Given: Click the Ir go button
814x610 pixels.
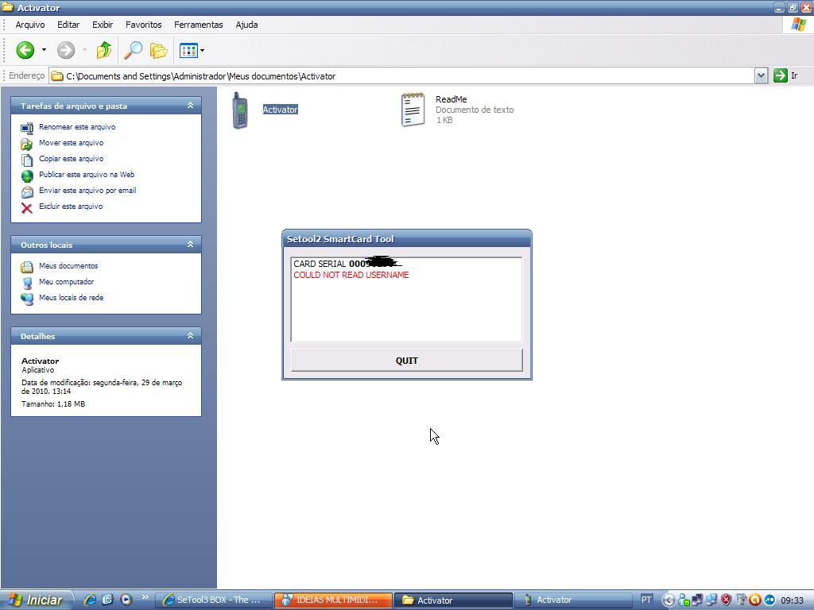Looking at the screenshot, I should pos(785,75).
